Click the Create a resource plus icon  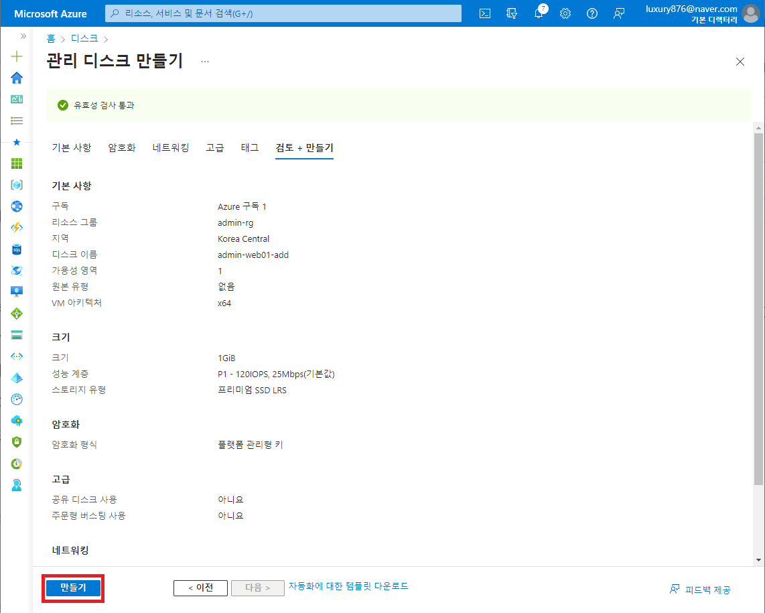[x=17, y=56]
